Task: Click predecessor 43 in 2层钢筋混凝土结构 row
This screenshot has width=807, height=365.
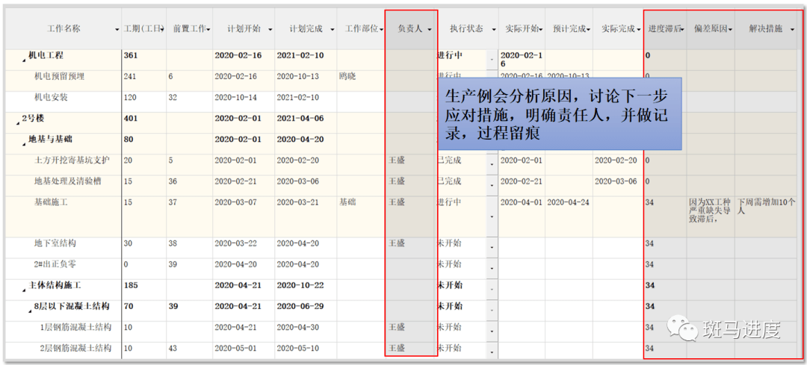Action: 172,348
